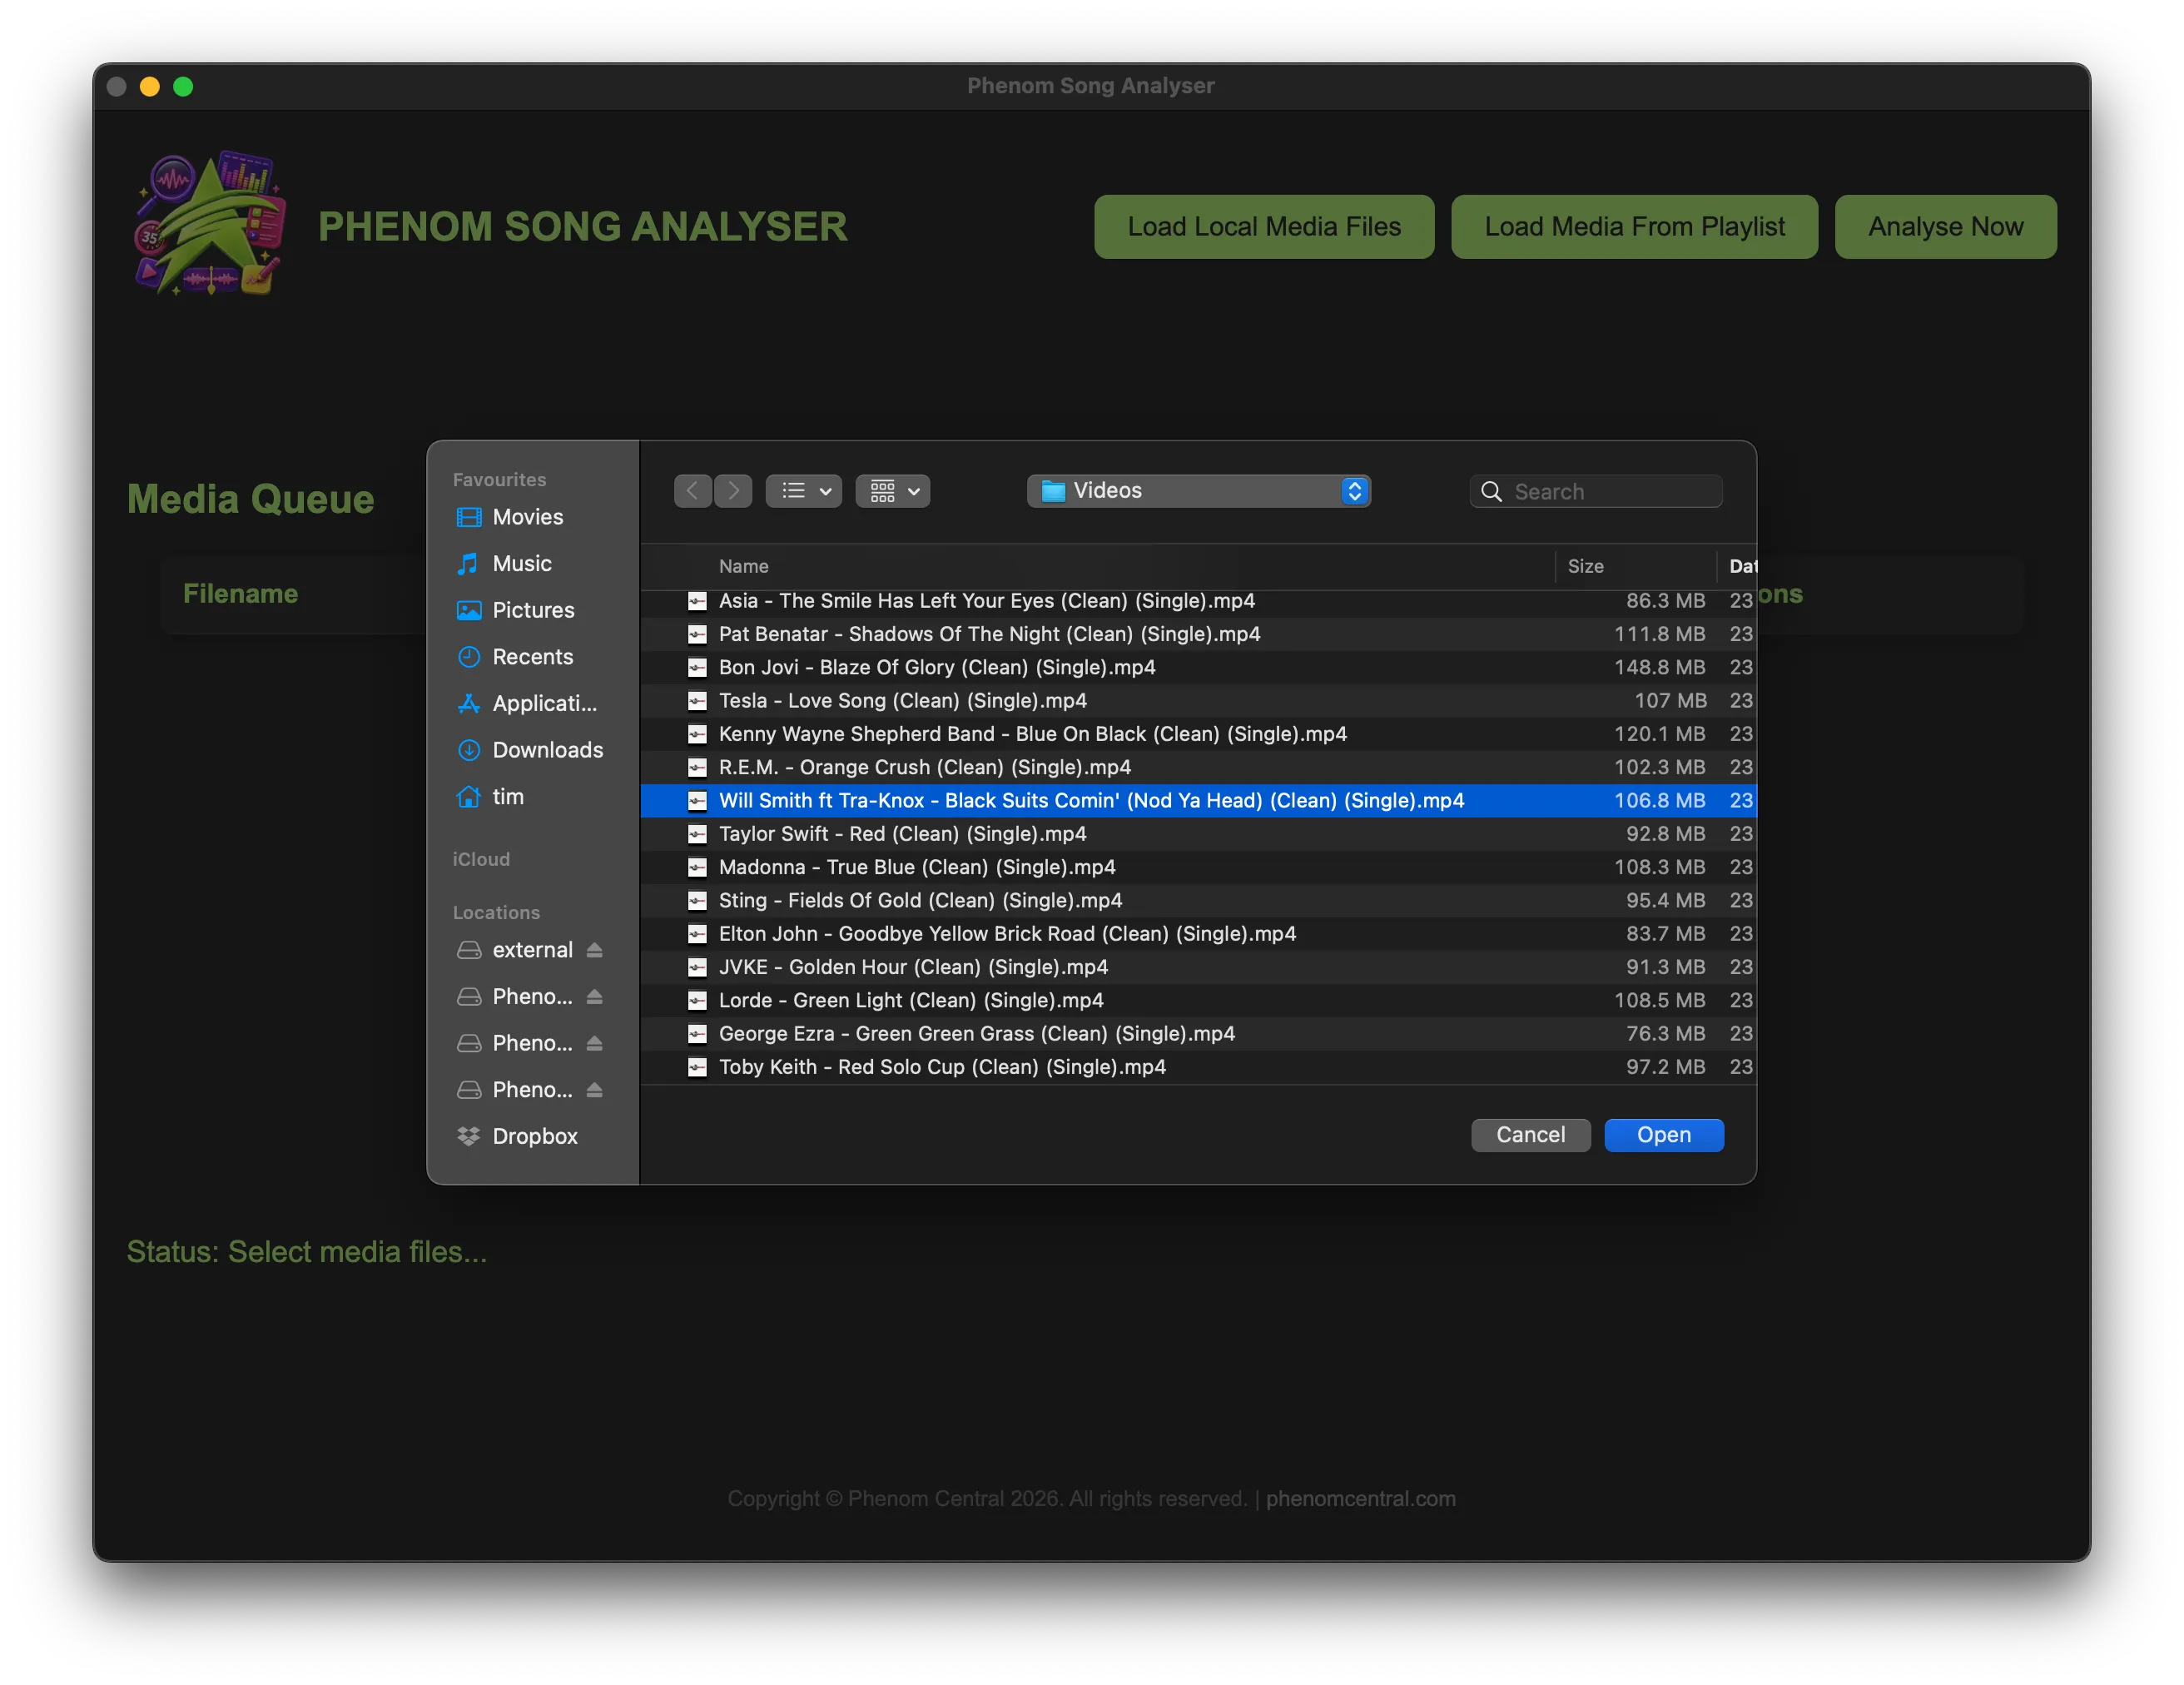Click the Cancel button in file dialog
Viewport: 2184px width, 1685px height.
click(x=1530, y=1135)
